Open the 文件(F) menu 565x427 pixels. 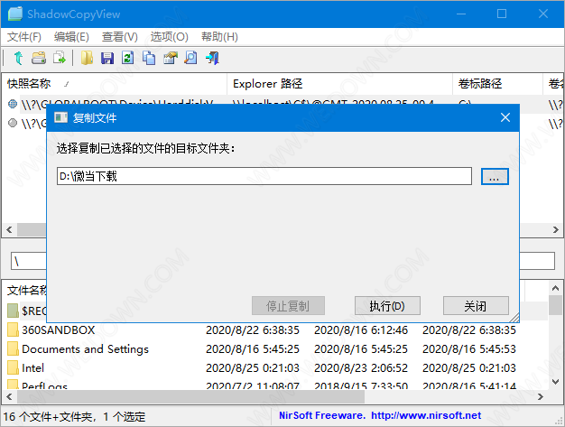tap(24, 37)
